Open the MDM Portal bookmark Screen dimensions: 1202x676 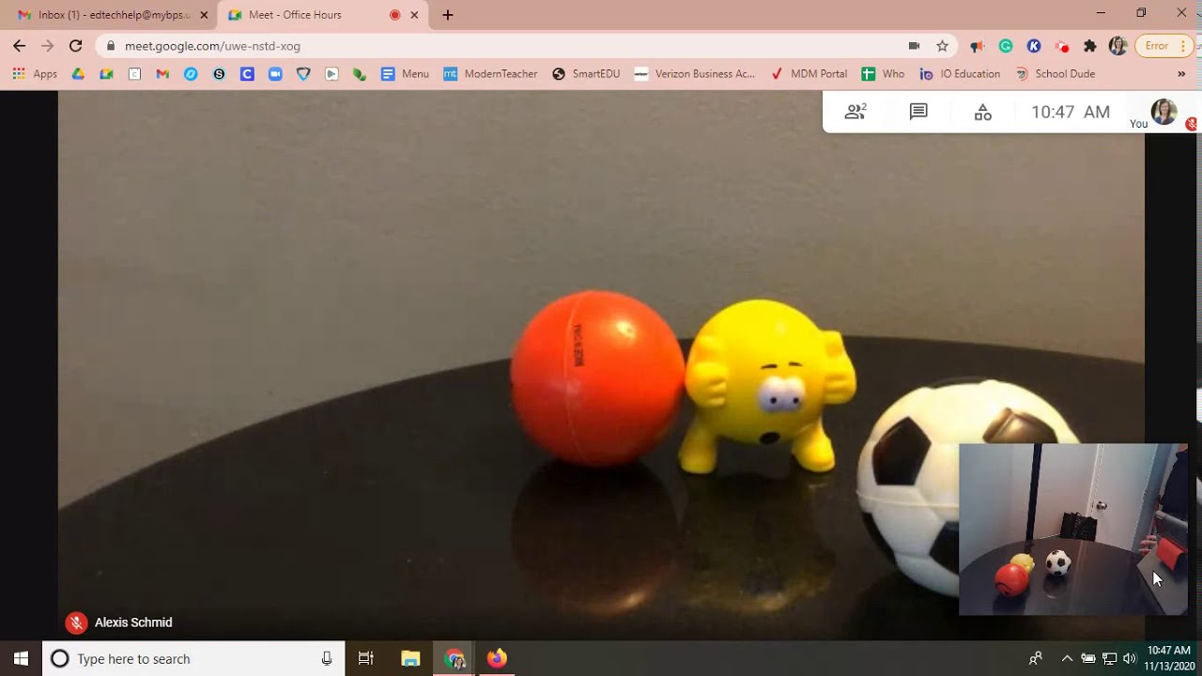[x=809, y=74]
